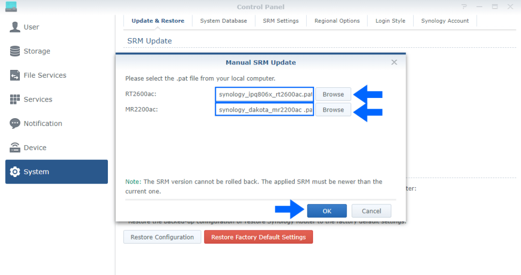Screen dimensions: 521x275
Task: Click the System gear icon
Action: [x=15, y=171]
